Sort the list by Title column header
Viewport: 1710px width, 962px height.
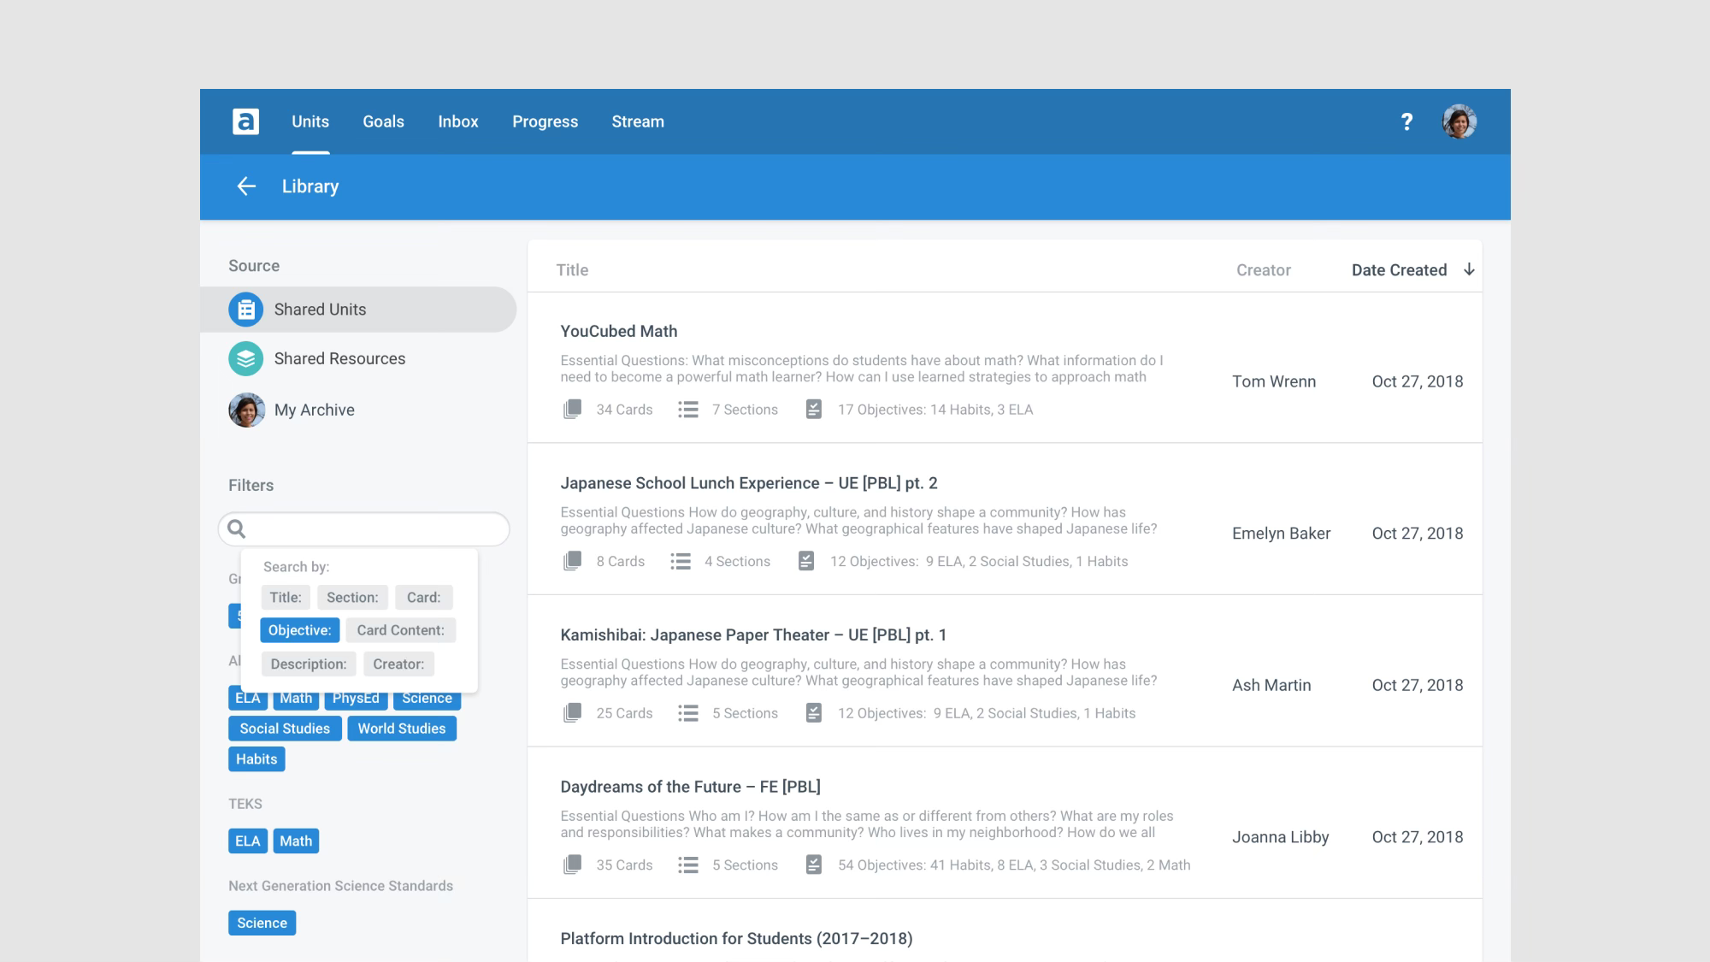click(572, 270)
